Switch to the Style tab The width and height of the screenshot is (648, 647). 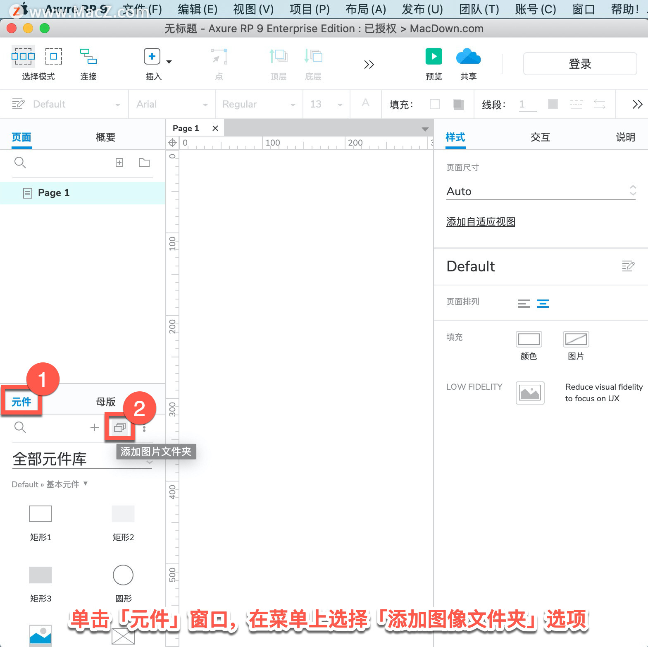click(x=455, y=137)
